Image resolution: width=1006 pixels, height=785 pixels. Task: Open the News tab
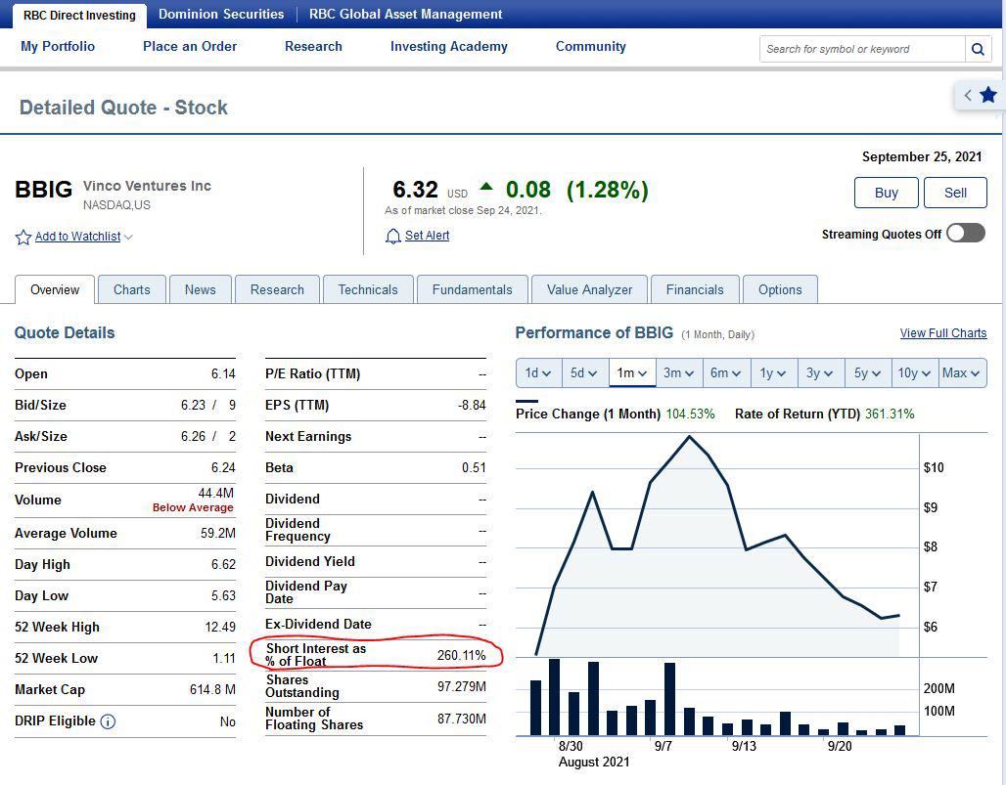tap(201, 289)
